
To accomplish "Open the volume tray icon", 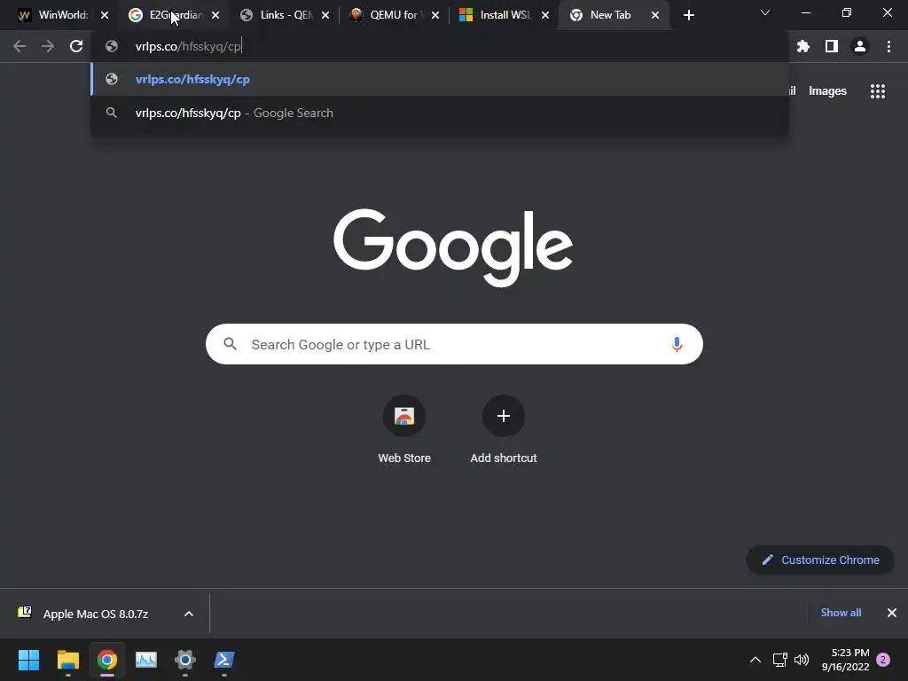I will [802, 660].
